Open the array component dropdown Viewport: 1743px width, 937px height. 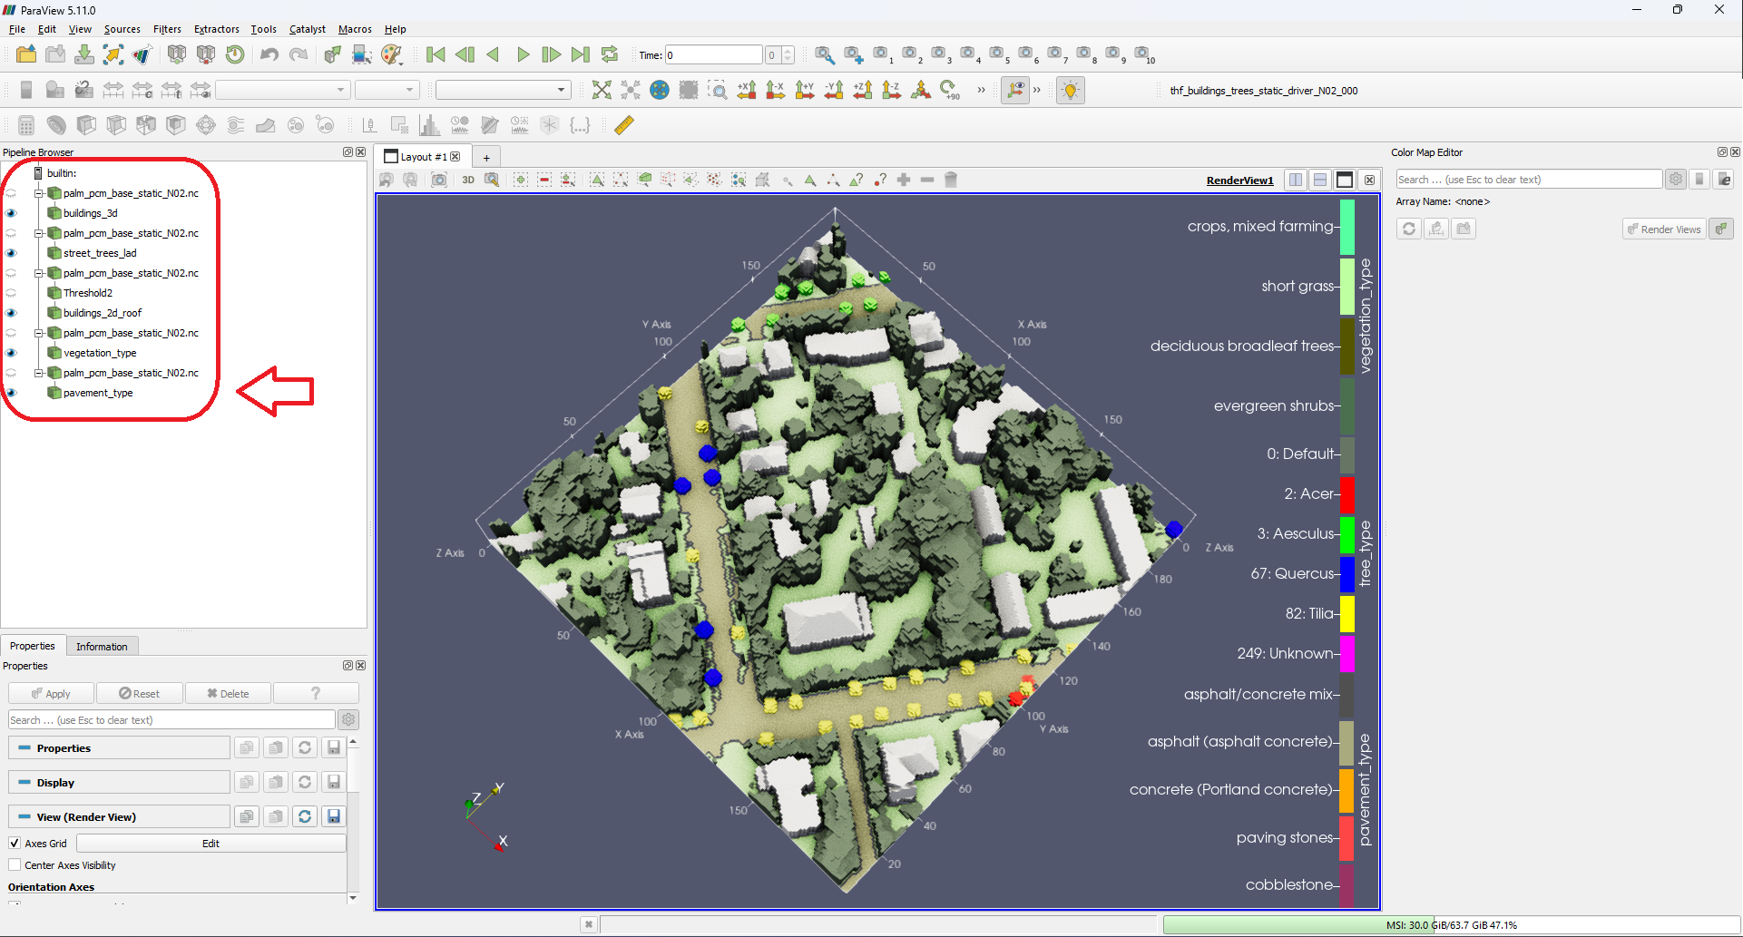pyautogui.click(x=387, y=90)
